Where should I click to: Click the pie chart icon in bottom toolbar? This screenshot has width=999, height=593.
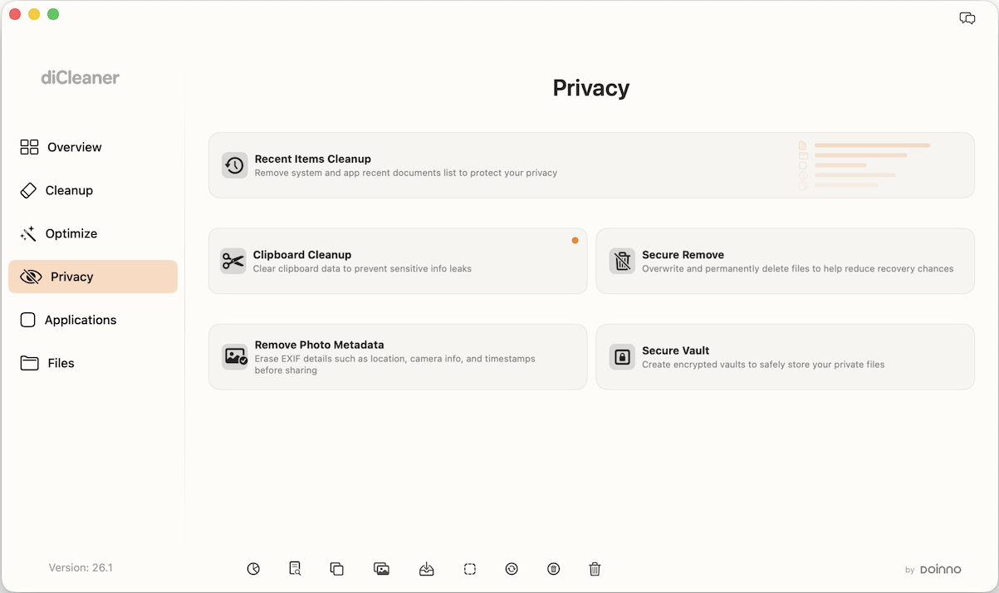[253, 569]
